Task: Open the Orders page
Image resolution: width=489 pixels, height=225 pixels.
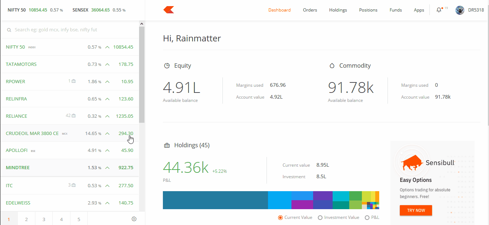Action: [x=310, y=10]
